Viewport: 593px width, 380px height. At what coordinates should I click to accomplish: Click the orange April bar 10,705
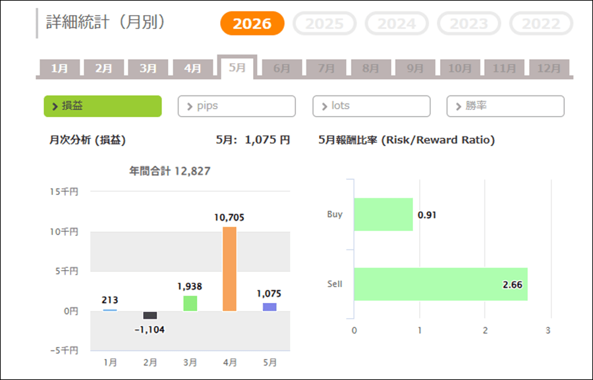pyautogui.click(x=229, y=269)
